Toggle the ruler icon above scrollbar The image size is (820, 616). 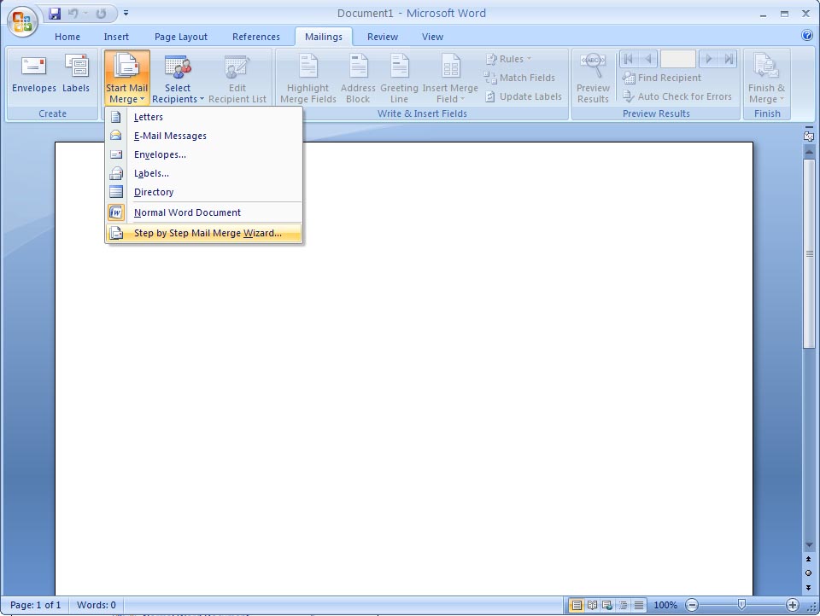[809, 136]
